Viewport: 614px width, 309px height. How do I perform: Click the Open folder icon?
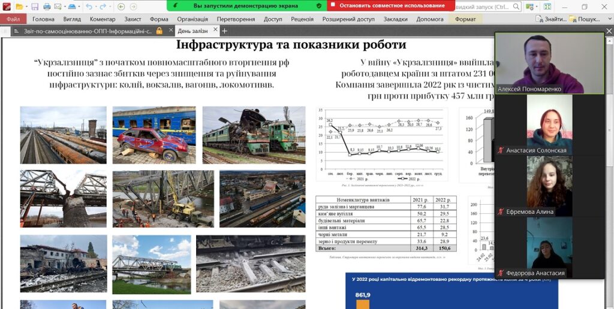[x=19, y=6]
